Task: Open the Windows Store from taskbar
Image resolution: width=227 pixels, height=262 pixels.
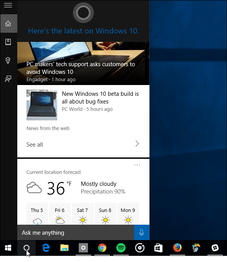Action: tap(159, 248)
